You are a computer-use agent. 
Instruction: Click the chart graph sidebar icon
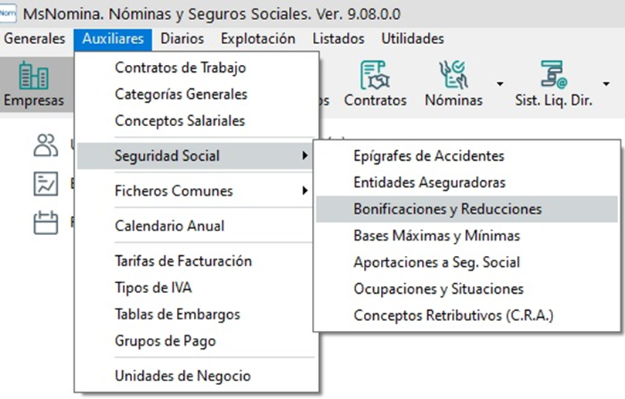point(46,184)
